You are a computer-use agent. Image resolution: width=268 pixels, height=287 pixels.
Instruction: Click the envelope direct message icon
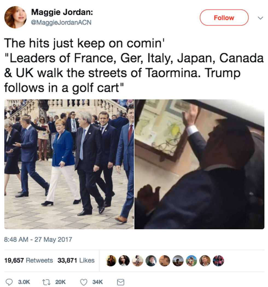(120, 282)
